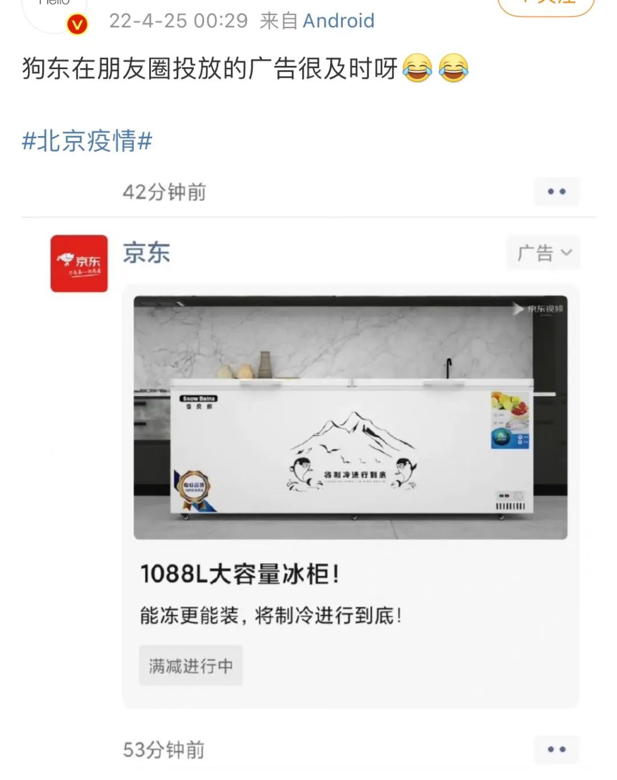Tap the 42分钟前 timestamp

click(165, 192)
